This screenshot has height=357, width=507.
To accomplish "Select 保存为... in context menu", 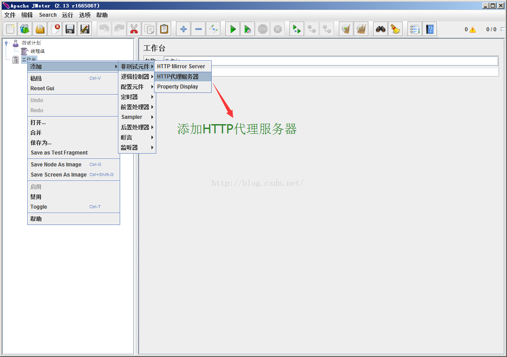I will 73,143.
